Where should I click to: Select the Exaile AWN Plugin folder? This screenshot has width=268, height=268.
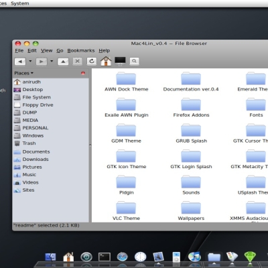click(126, 108)
